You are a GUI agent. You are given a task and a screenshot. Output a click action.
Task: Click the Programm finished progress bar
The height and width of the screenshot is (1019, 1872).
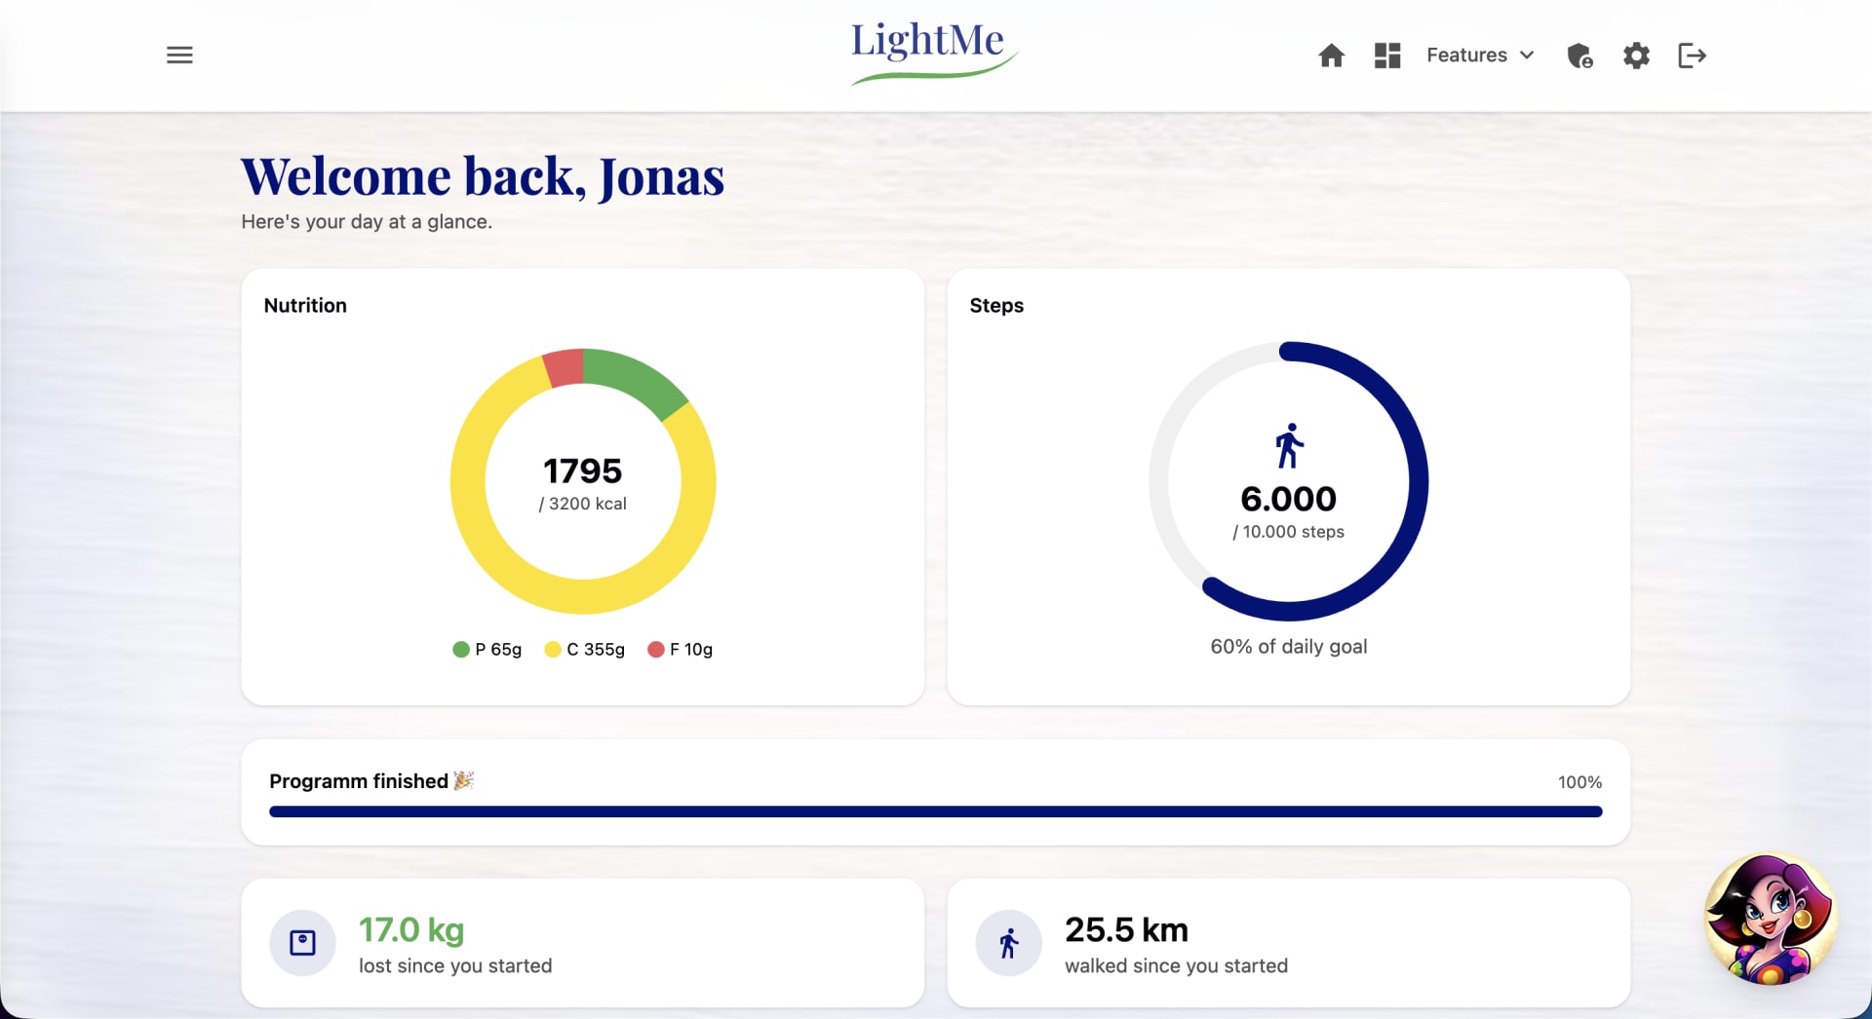click(x=936, y=811)
